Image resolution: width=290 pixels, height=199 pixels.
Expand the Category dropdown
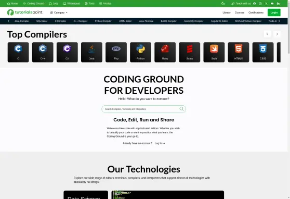59,13
